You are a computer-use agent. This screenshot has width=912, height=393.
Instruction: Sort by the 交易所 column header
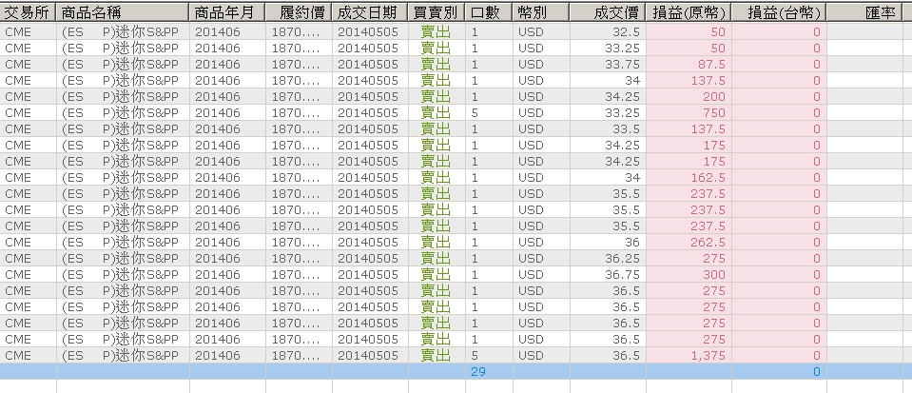coord(29,12)
